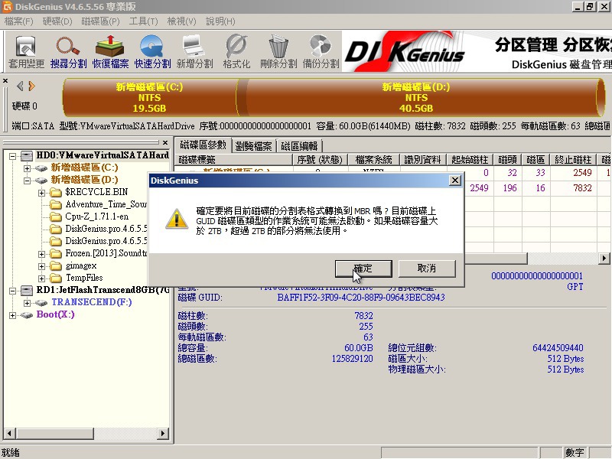Viewport: 612px width, 459px height.
Task: Click the 格式化 format toolbar icon
Action: tap(236, 51)
